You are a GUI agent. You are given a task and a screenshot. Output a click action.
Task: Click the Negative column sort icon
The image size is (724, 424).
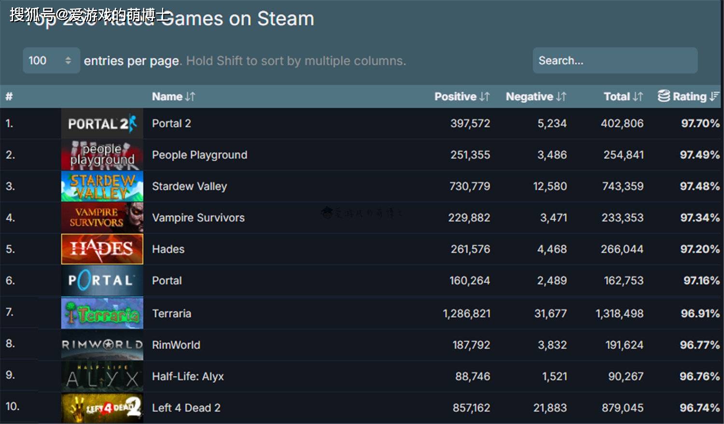pos(561,97)
